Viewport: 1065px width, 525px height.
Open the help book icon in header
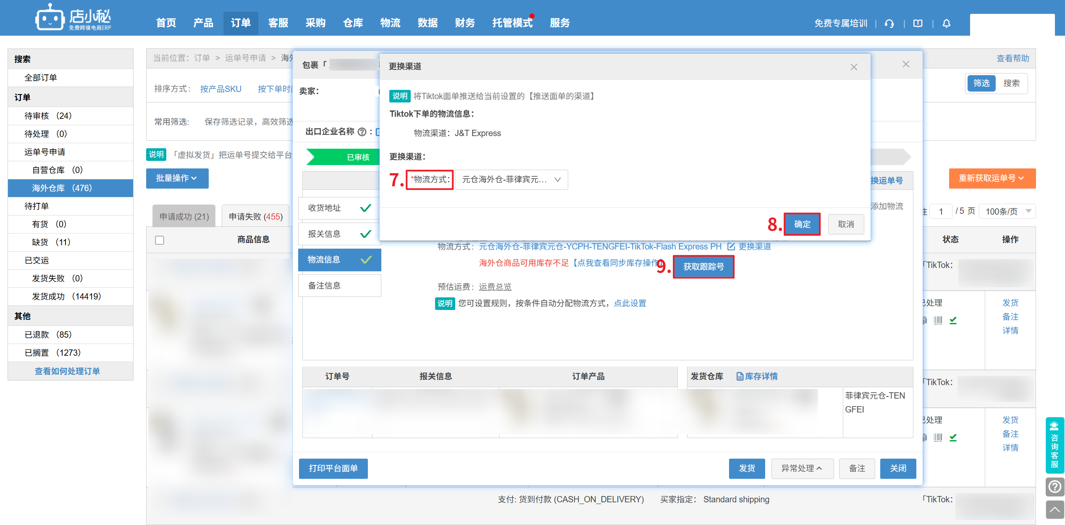point(918,24)
